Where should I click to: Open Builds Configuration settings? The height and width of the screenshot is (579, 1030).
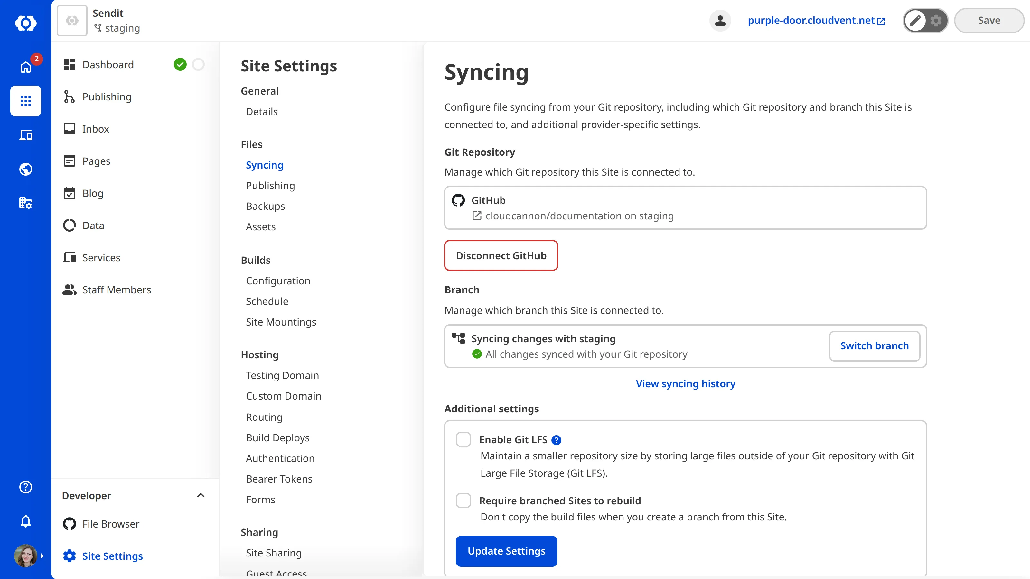click(x=278, y=281)
